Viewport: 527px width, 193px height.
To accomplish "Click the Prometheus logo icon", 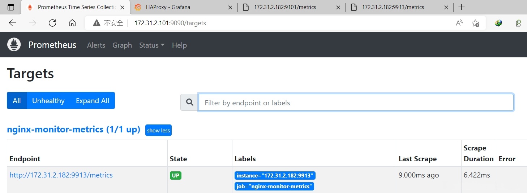I will pos(14,45).
